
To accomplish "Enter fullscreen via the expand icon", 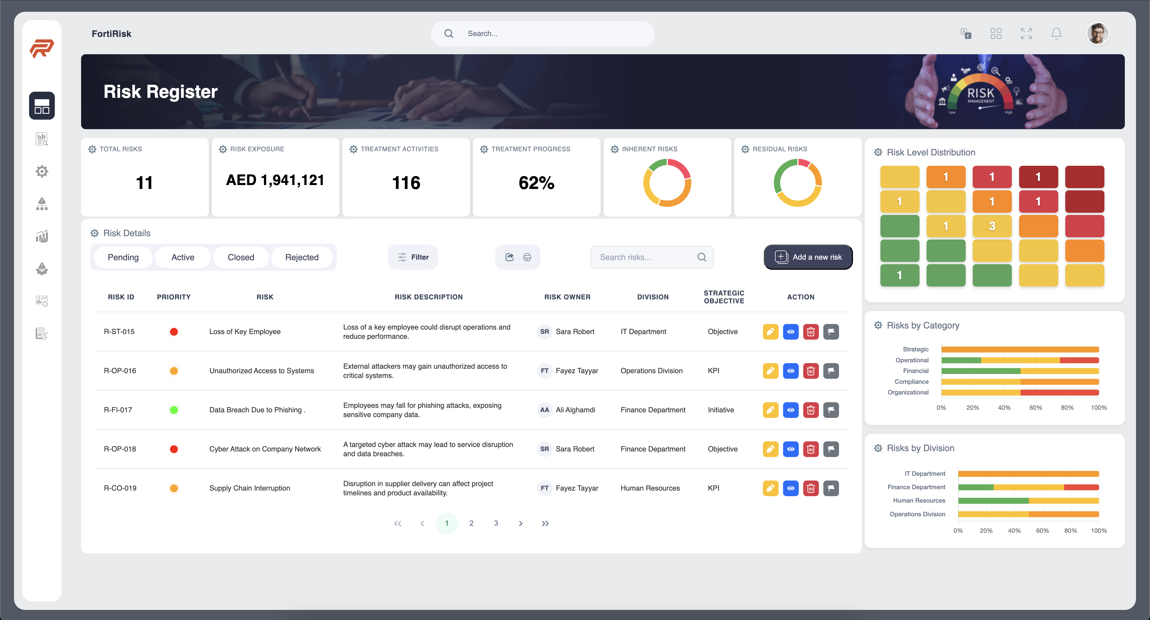I will [1026, 34].
